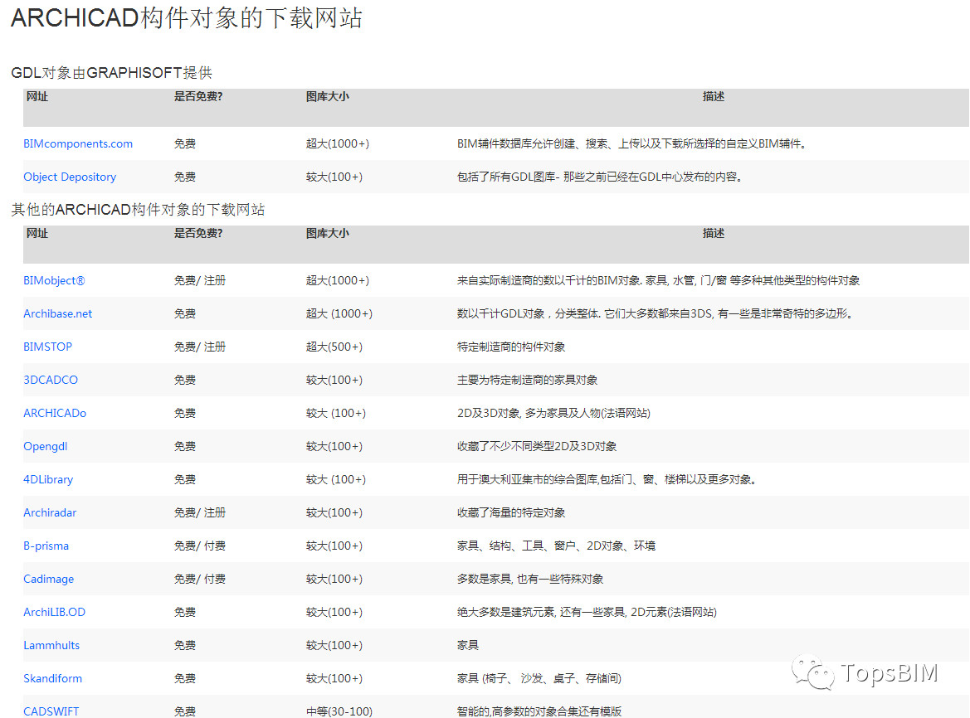Visit the CADSWIFT link
This screenshot has width=970, height=718.
51,711
